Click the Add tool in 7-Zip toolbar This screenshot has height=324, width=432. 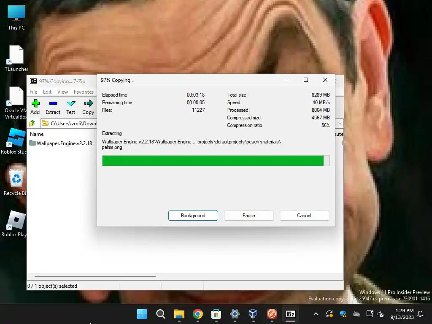point(35,107)
